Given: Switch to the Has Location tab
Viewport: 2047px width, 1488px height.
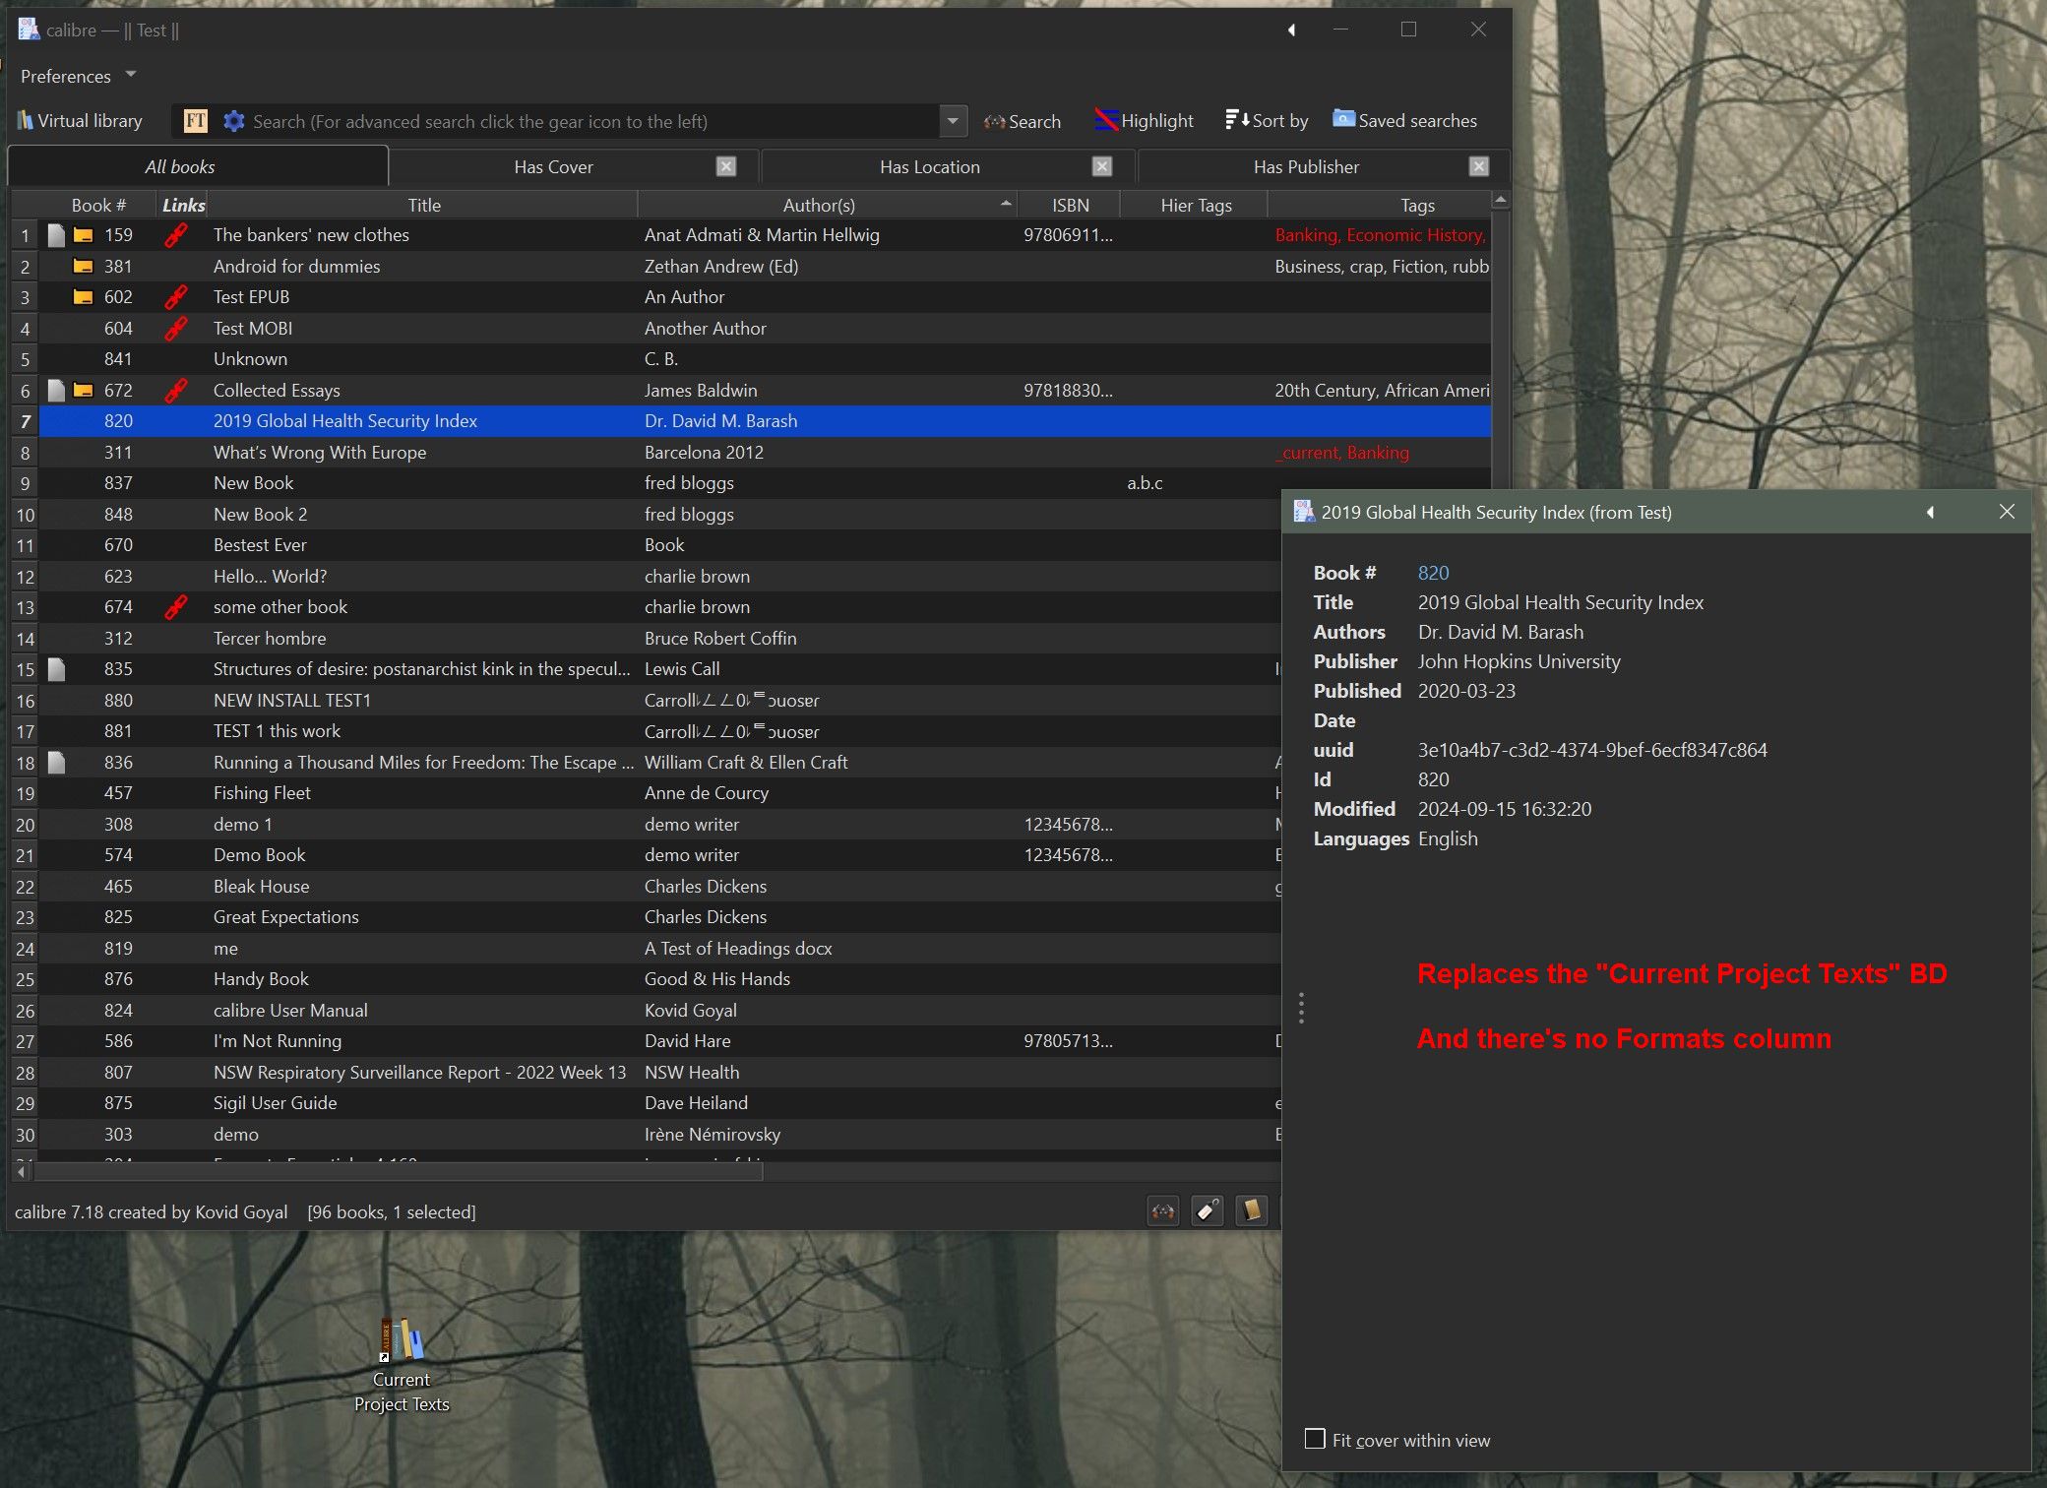Looking at the screenshot, I should 929,167.
